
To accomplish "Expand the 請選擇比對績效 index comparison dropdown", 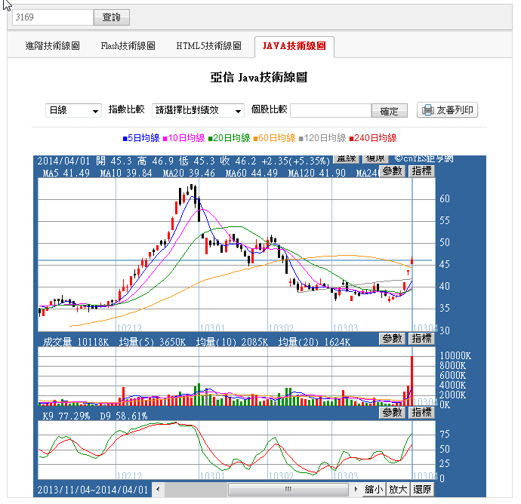I will [x=199, y=110].
